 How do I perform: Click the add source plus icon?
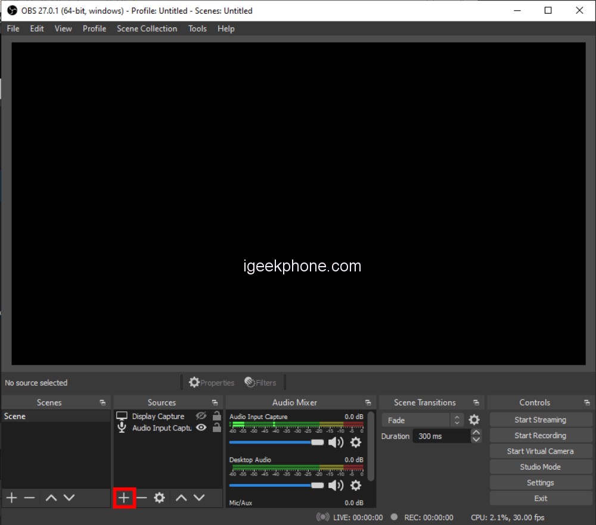pyautogui.click(x=124, y=498)
